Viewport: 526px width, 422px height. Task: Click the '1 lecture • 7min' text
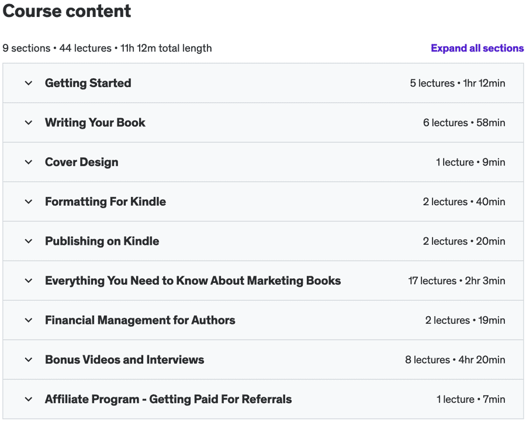tap(470, 399)
